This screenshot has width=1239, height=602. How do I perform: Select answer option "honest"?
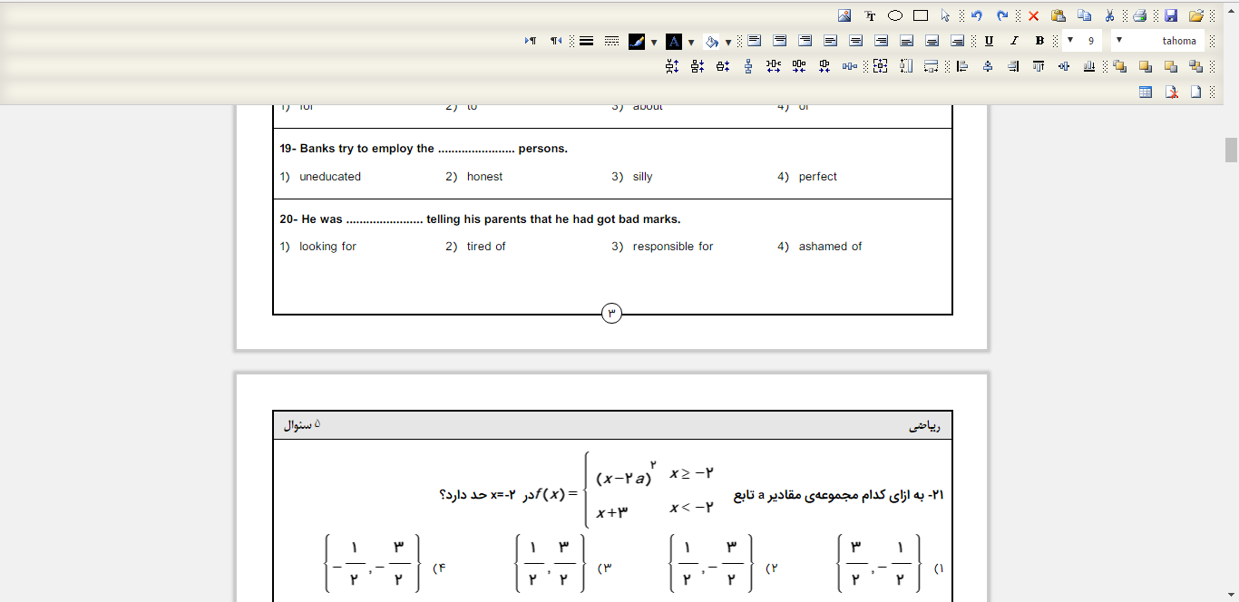(484, 177)
